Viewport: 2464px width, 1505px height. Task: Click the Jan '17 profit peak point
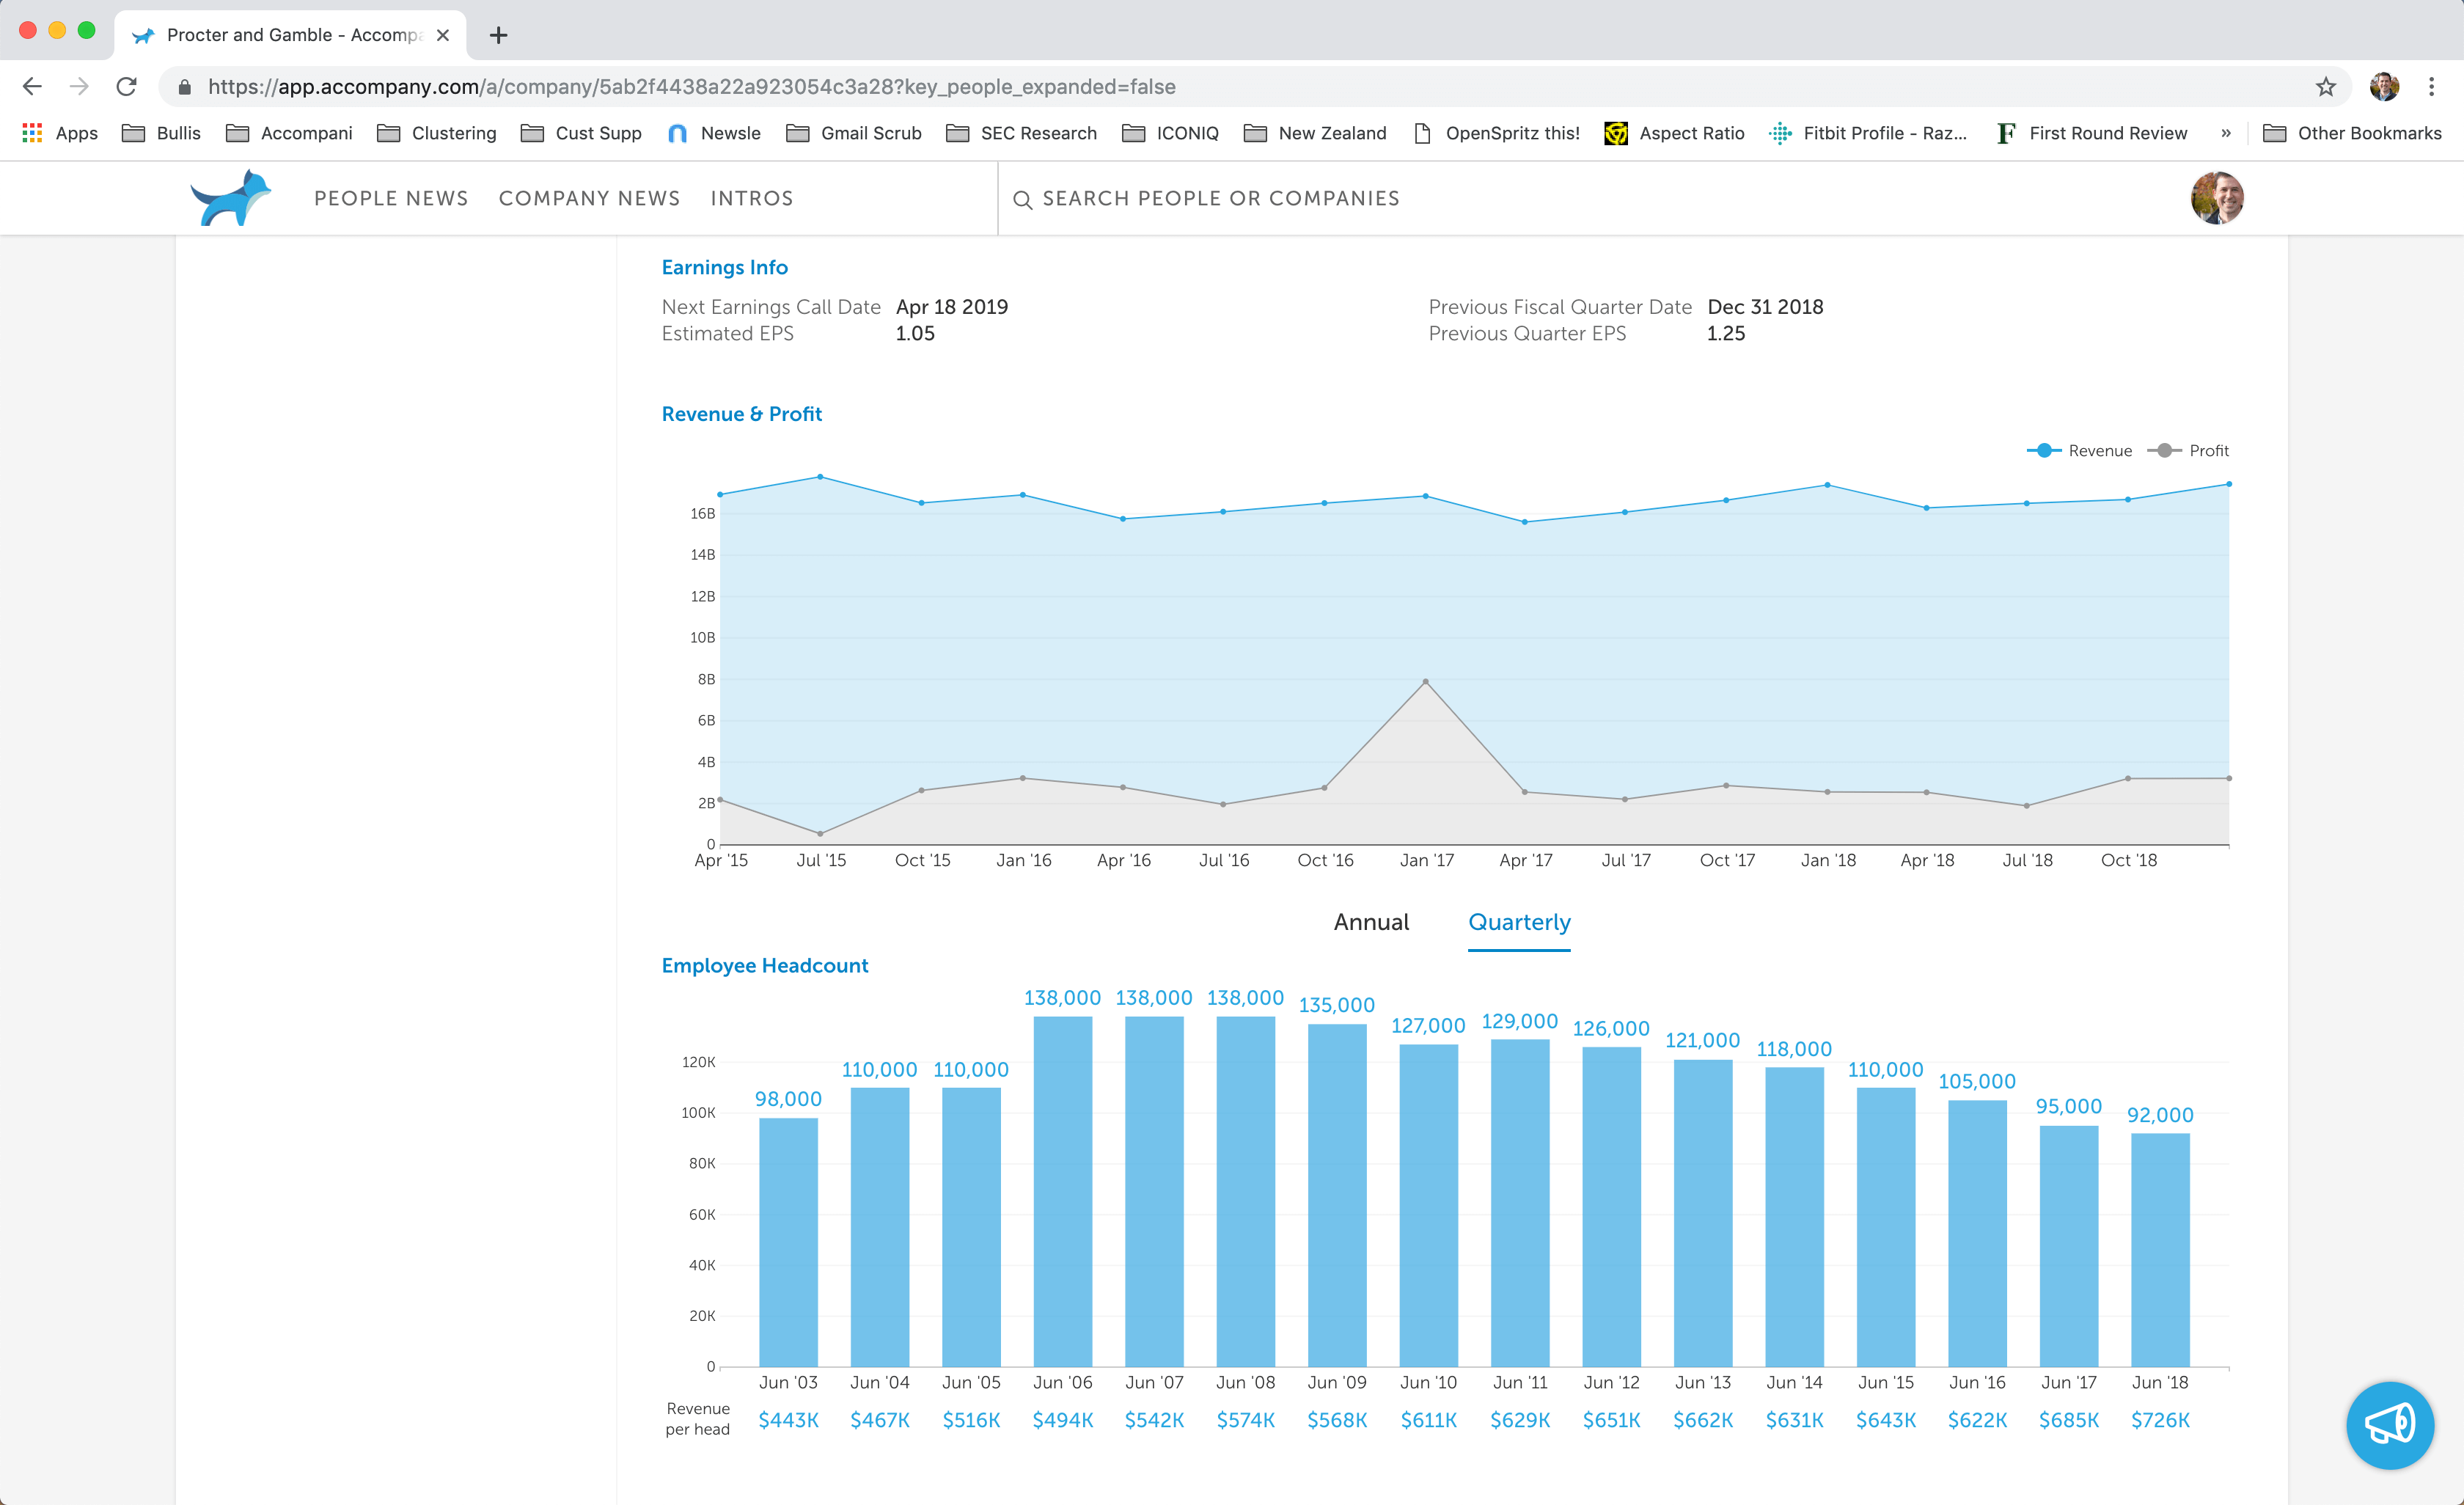(x=1425, y=681)
